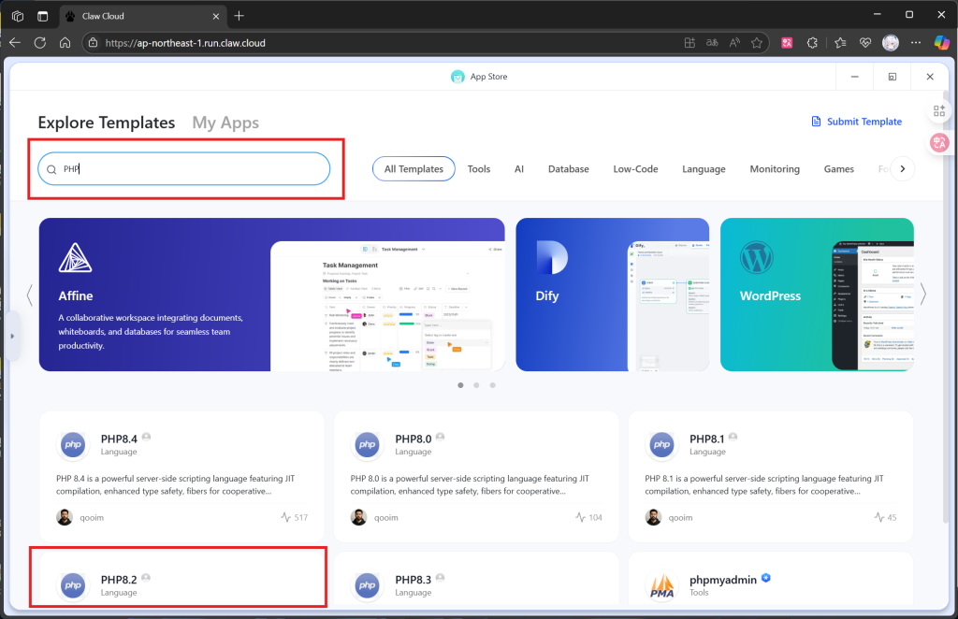Click the browser Back arrow

coord(15,43)
